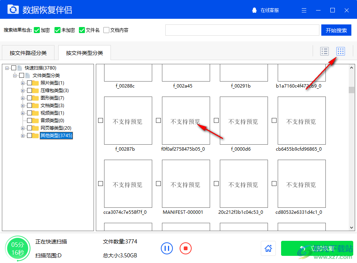The height and width of the screenshot is (263, 357).
Task: Stop the scan with red stop icon
Action: tap(186, 248)
